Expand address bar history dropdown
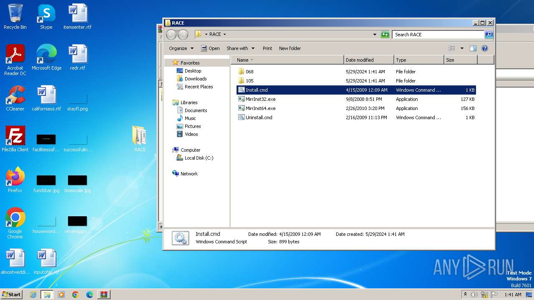The width and height of the screenshot is (534, 300). pos(374,35)
